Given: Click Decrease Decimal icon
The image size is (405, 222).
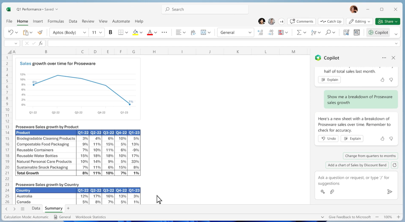Looking at the screenshot, I should 270,32.
